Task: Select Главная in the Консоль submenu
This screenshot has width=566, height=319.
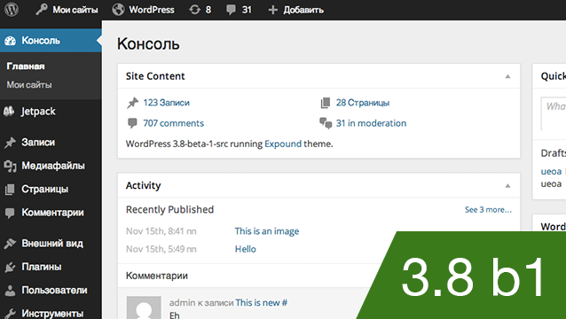Action: [x=26, y=66]
